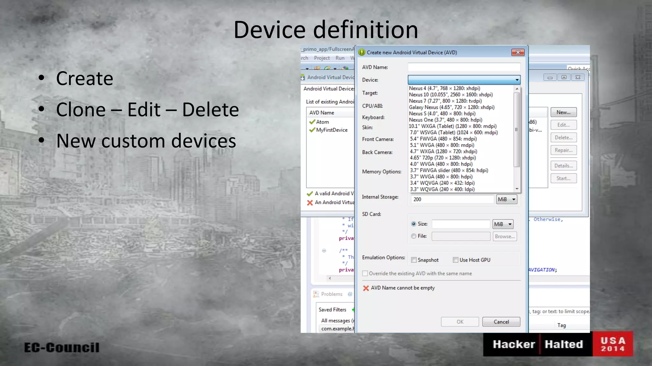
Task: Enable the Snapshot checkbox
Action: [x=414, y=260]
